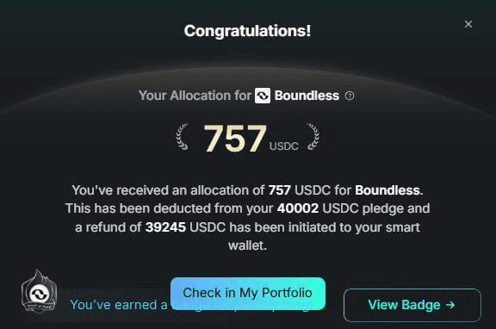The height and width of the screenshot is (329, 496).
Task: Click the arrow inside View Badge
Action: (x=450, y=305)
